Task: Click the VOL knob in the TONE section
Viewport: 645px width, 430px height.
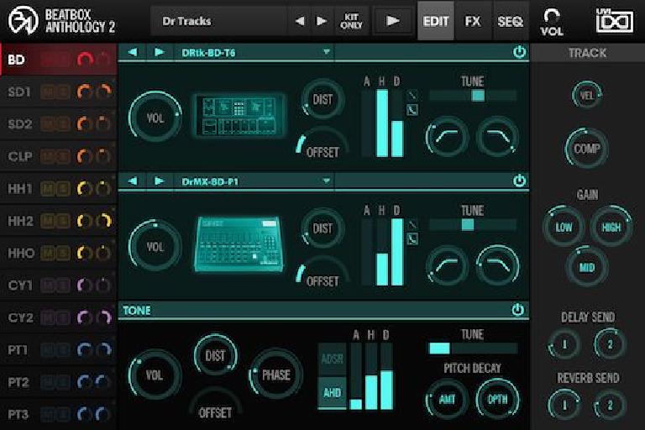Action: coord(155,375)
